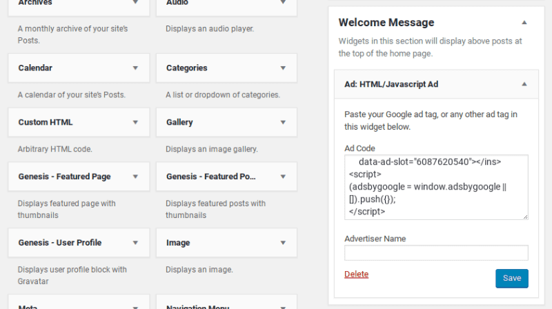552x309 pixels.
Task: Click 'Displays an audio player.' description
Action: tap(210, 29)
